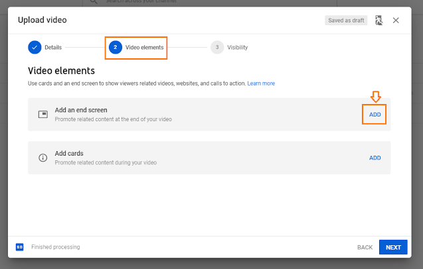Image resolution: width=423 pixels, height=269 pixels.
Task: Click ADD for the end screen
Action: 375,115
